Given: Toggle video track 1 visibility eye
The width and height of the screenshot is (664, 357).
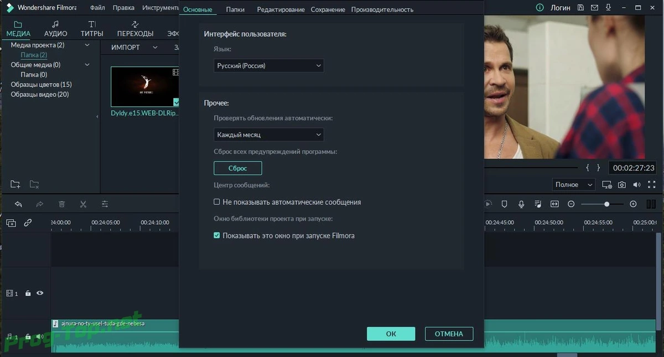Looking at the screenshot, I should 40,293.
